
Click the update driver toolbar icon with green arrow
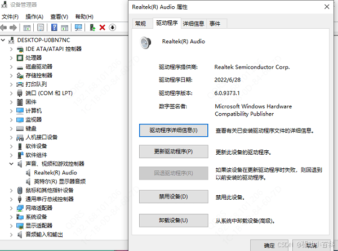[x=92, y=28]
